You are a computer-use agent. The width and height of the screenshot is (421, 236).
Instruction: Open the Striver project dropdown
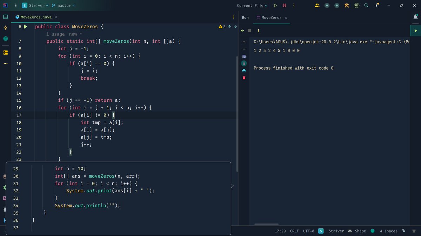pos(35,6)
